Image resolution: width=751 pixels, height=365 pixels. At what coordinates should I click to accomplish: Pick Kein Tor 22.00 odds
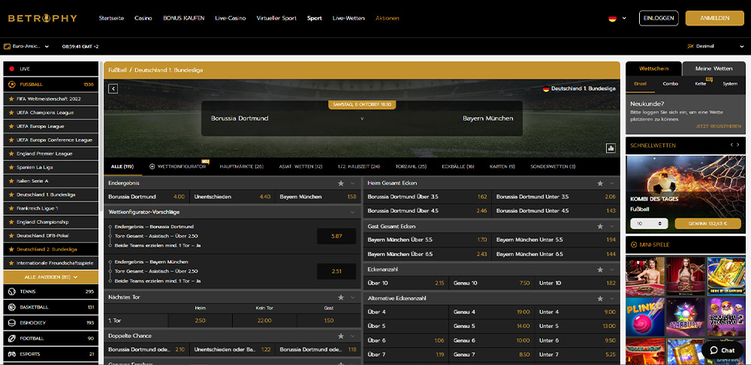pos(264,320)
